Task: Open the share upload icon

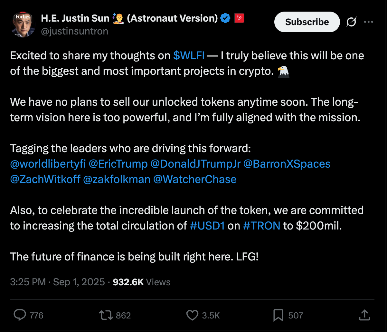Action: 364,315
